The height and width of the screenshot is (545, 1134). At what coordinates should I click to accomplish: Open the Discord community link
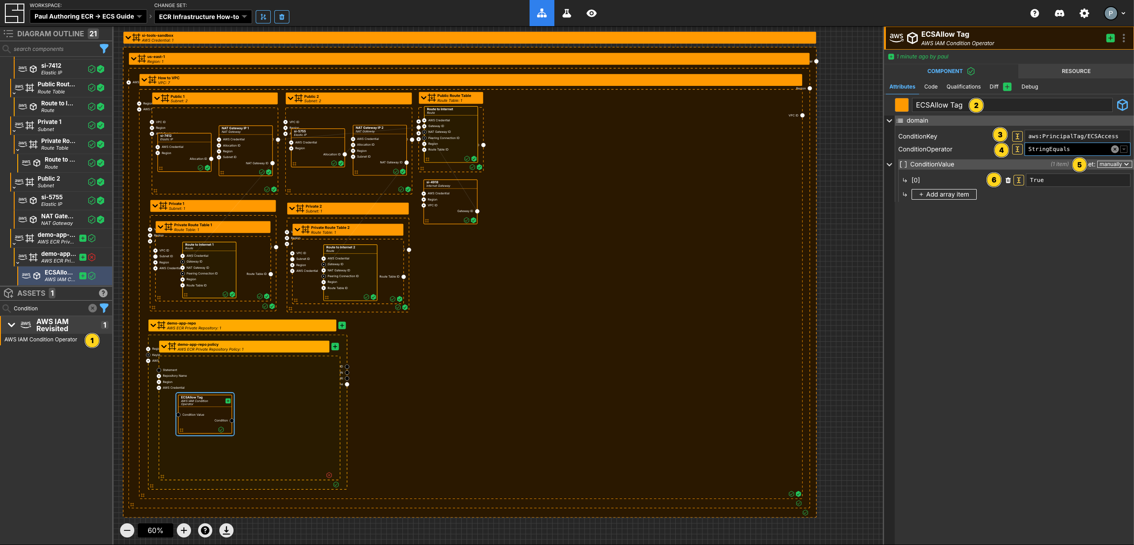[x=1059, y=13]
